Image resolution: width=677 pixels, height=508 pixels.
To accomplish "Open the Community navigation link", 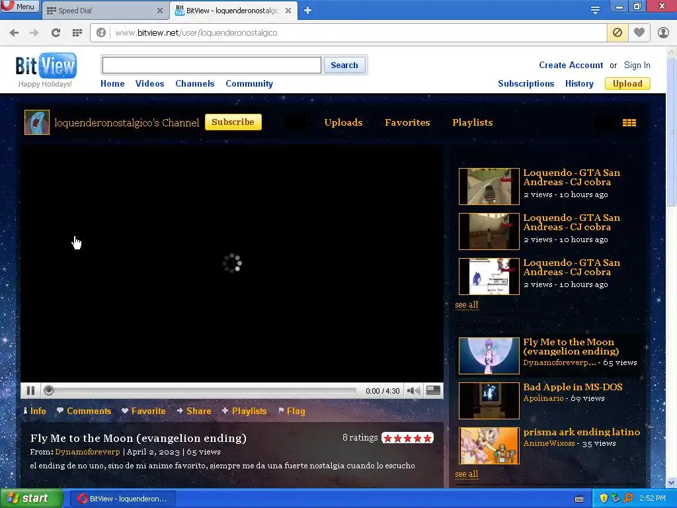I will [249, 84].
